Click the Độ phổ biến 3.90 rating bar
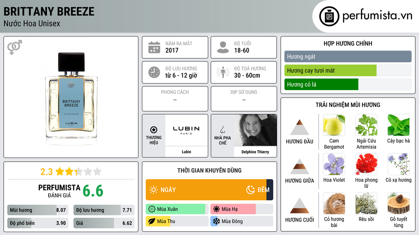The width and height of the screenshot is (419, 235). click(38, 223)
